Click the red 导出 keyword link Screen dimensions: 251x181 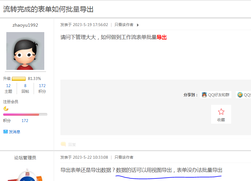pyautogui.click(x=162, y=37)
